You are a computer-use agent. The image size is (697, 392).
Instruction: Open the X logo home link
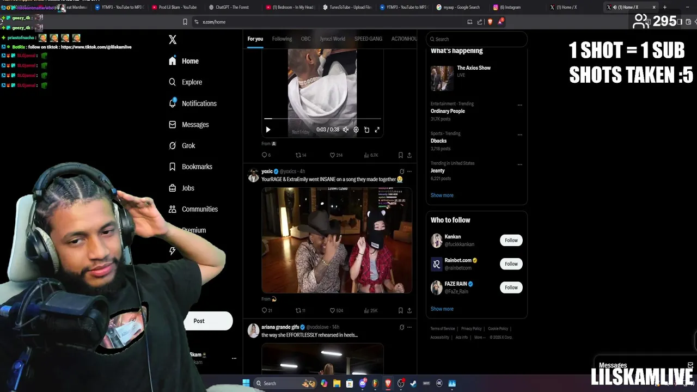tap(173, 40)
